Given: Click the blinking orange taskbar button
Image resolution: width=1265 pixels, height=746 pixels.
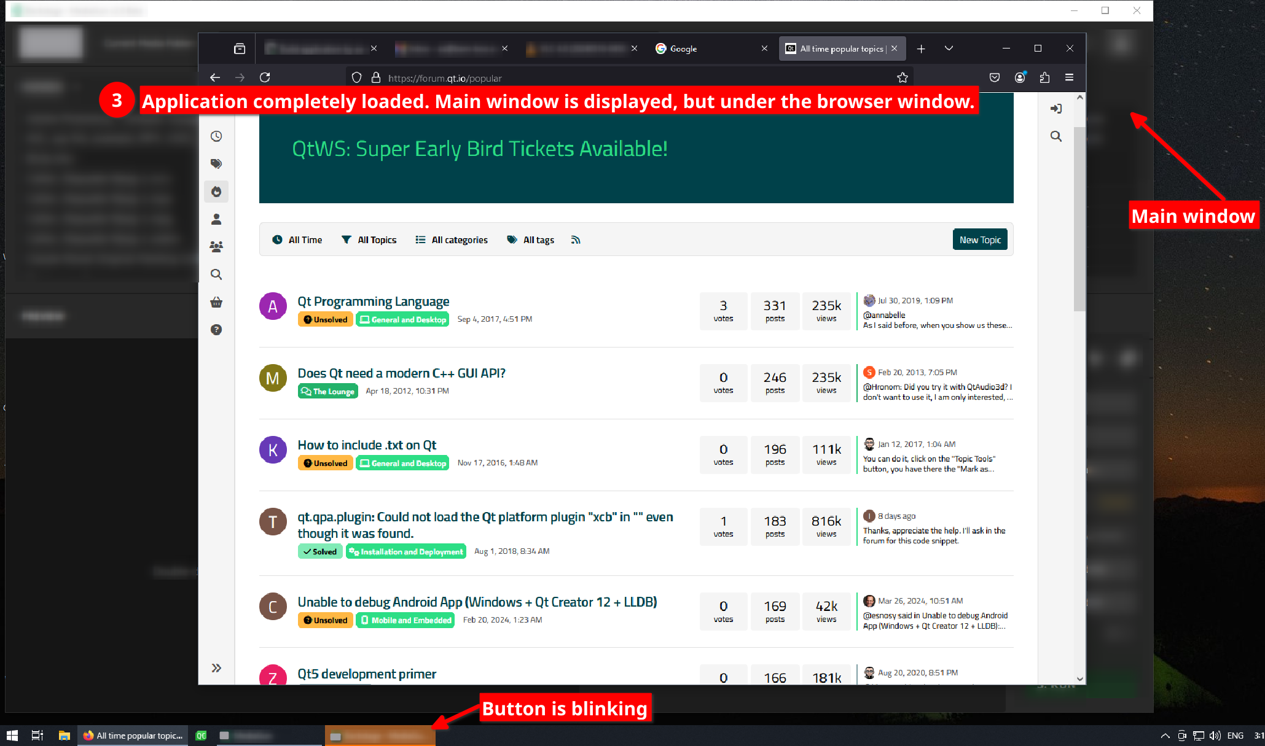Looking at the screenshot, I should pos(380,736).
